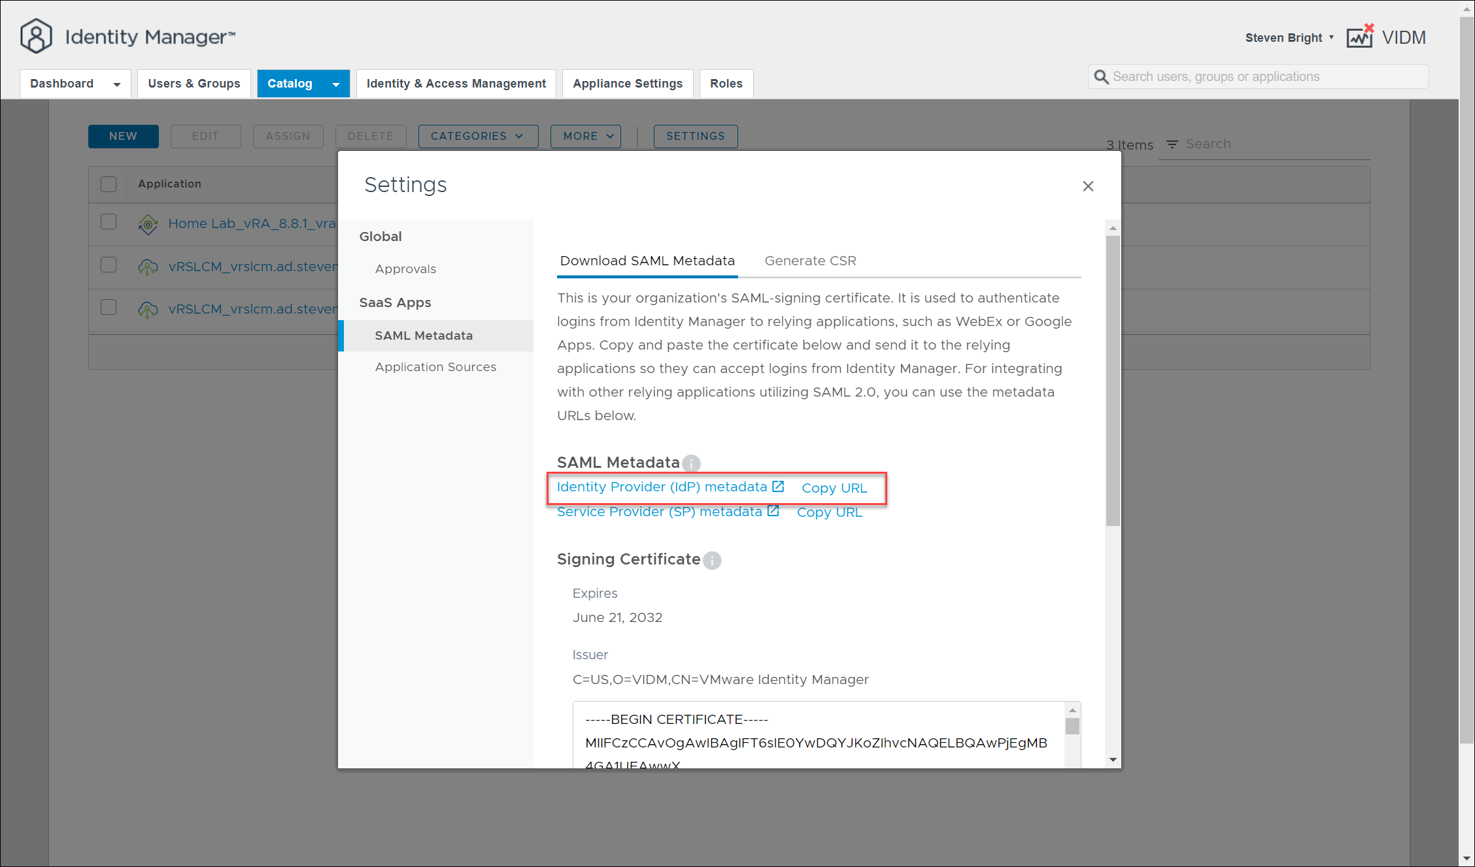1475x867 pixels.
Task: Click Signing Certificate info icon
Action: pos(712,561)
